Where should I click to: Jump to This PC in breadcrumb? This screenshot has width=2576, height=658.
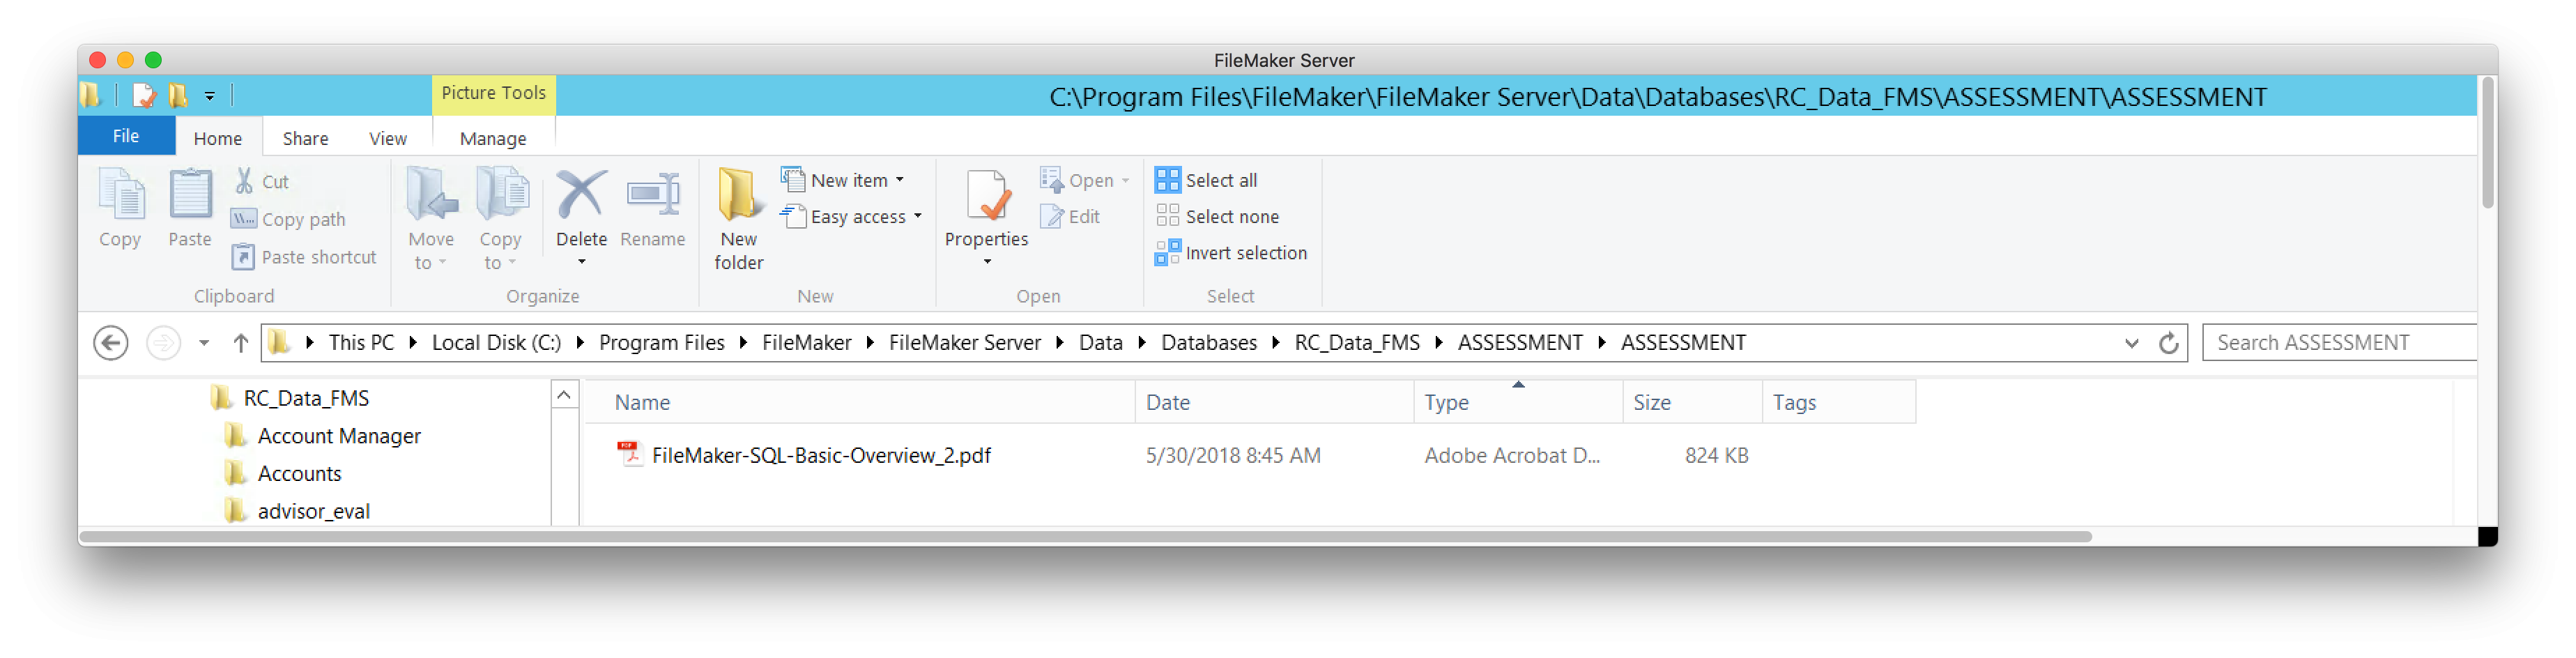click(x=361, y=343)
